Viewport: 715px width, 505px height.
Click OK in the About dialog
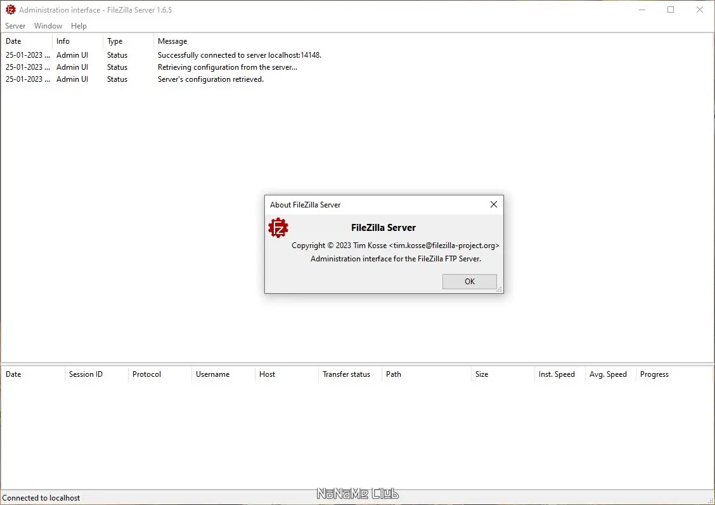coord(469,282)
